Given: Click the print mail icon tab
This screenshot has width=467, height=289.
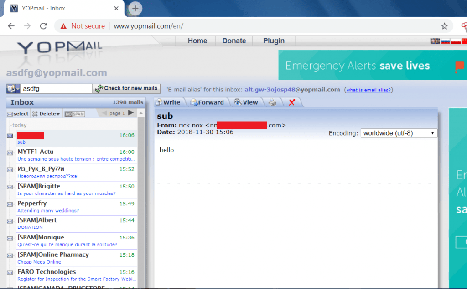Looking at the screenshot, I should pyautogui.click(x=272, y=102).
